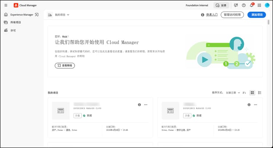The image size is (273, 148).
Task: Click blurred title of second project card
Action: [x=189, y=104]
